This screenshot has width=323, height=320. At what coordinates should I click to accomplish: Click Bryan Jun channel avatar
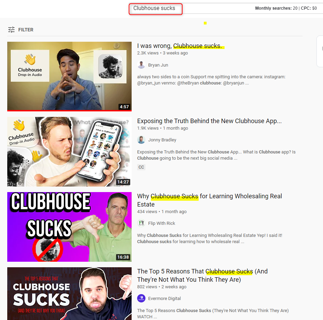click(141, 65)
